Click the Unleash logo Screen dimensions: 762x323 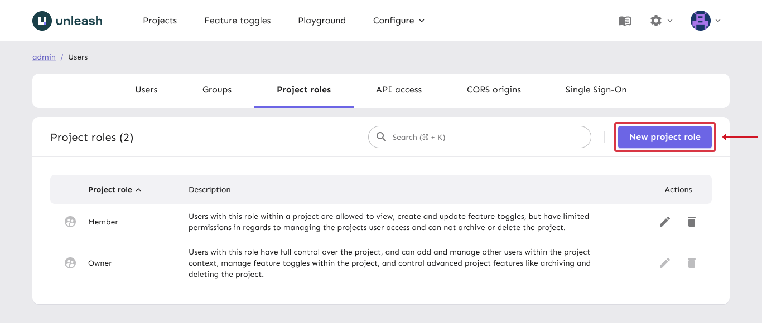pos(67,20)
